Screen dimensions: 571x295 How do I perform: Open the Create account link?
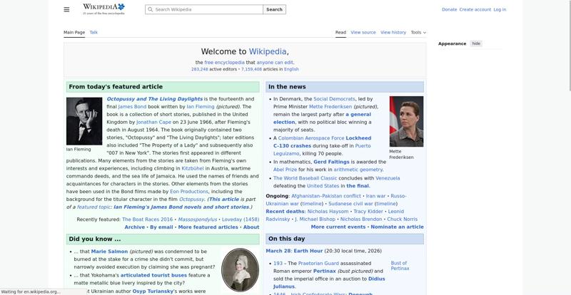coord(475,10)
